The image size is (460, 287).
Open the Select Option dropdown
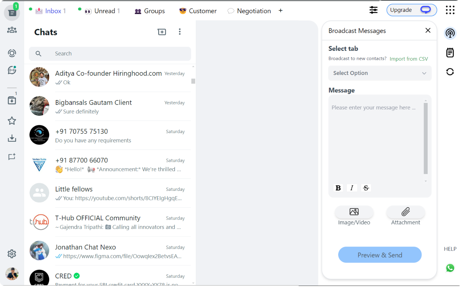coord(380,73)
